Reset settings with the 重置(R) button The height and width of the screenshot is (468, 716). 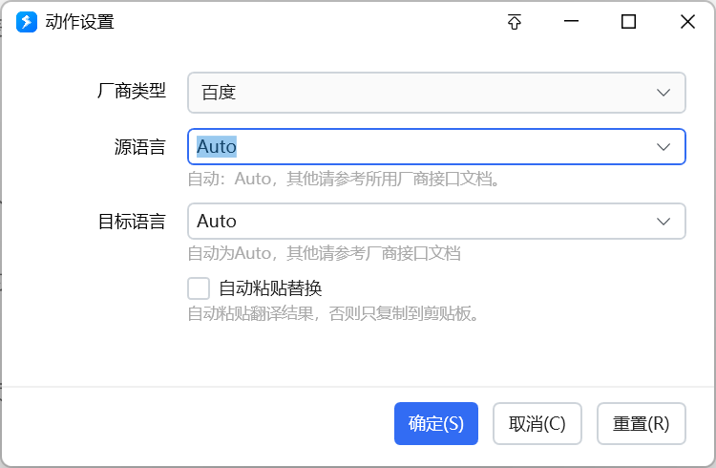(641, 423)
